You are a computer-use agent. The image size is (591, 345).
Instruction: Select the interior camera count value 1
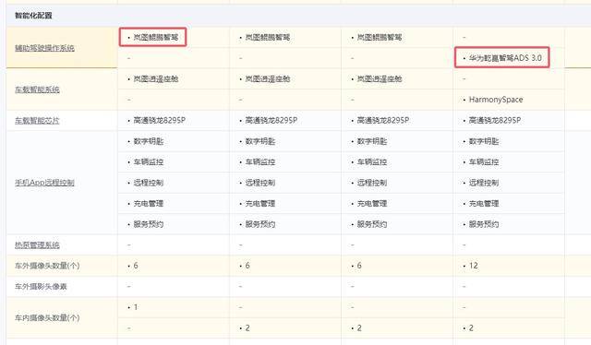coord(136,307)
